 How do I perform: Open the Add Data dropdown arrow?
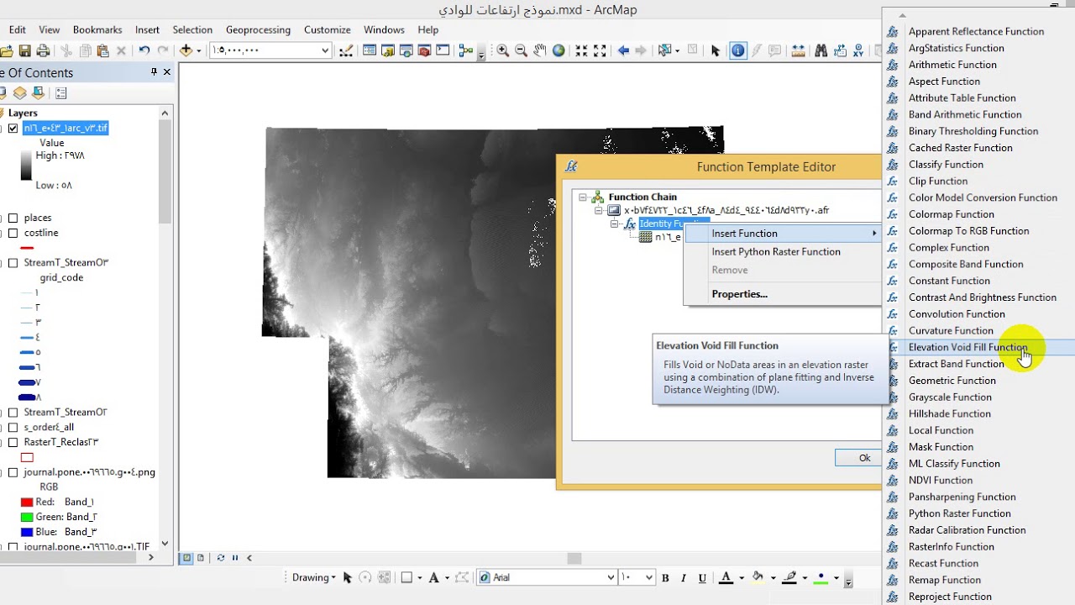(199, 50)
